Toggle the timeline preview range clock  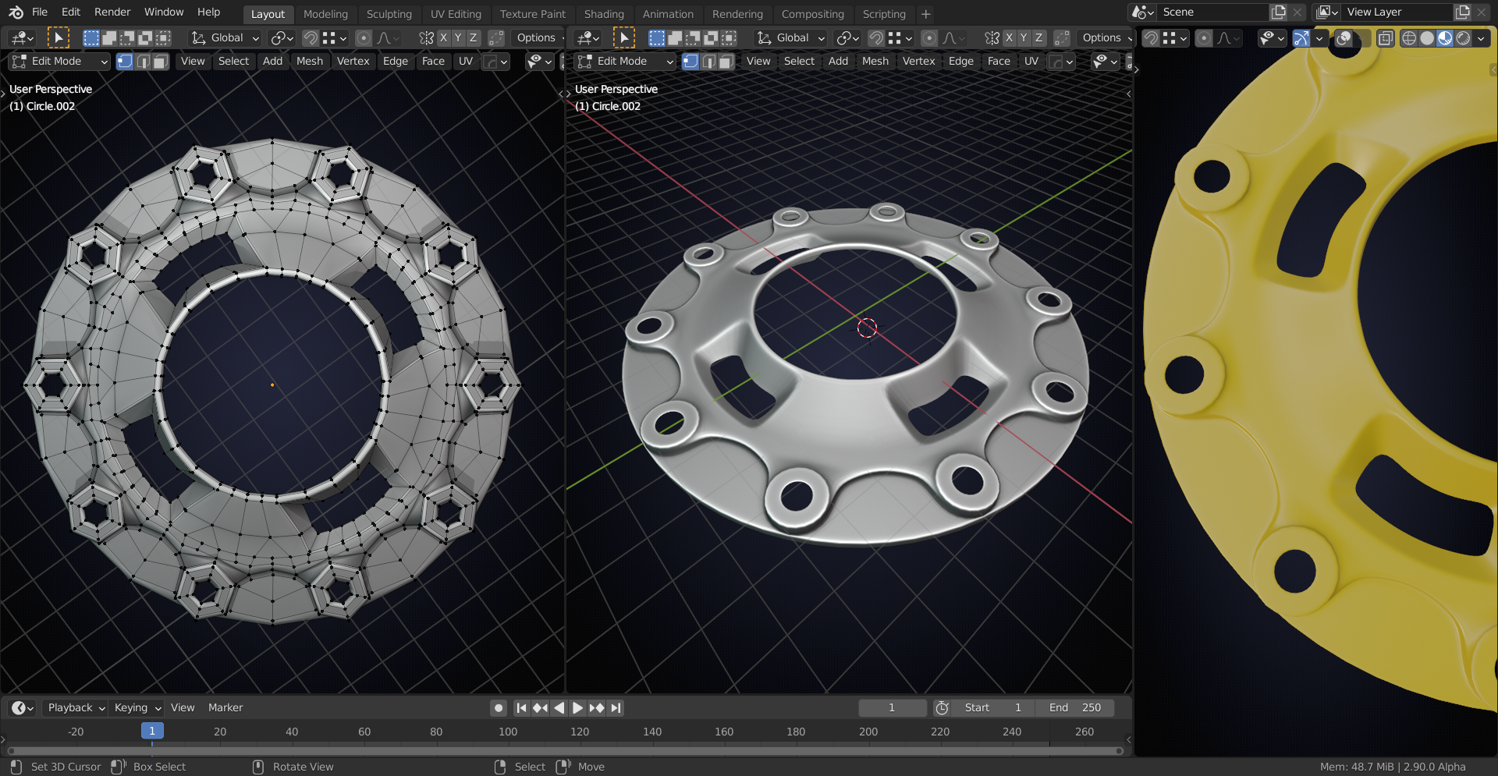coord(942,707)
